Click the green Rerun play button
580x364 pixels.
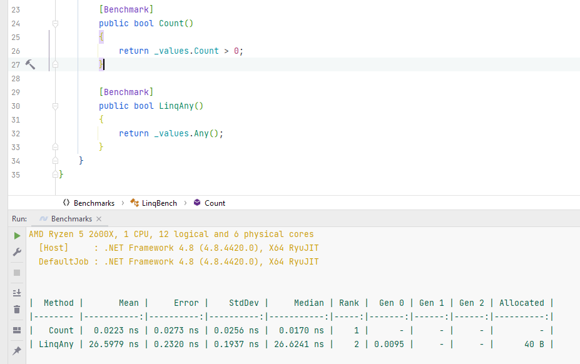[x=17, y=236]
